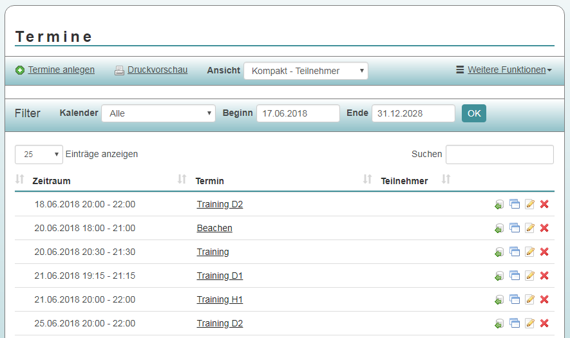Open the Druckvorschau print preview link
This screenshot has height=338, width=570.
[157, 70]
